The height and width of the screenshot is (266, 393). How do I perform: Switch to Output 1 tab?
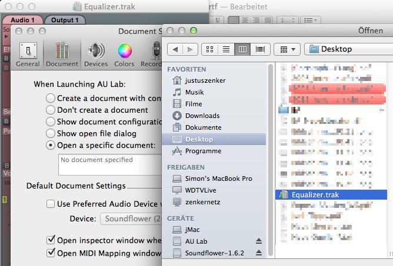pyautogui.click(x=65, y=20)
